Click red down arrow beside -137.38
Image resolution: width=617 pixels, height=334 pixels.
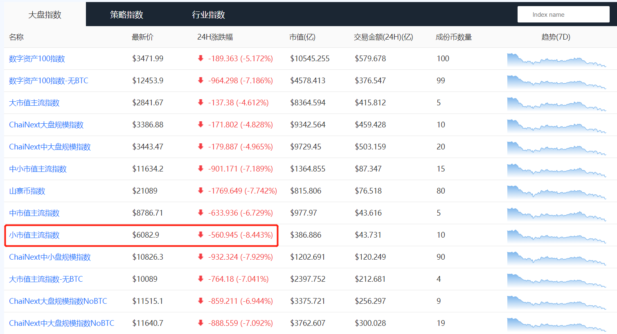(200, 102)
